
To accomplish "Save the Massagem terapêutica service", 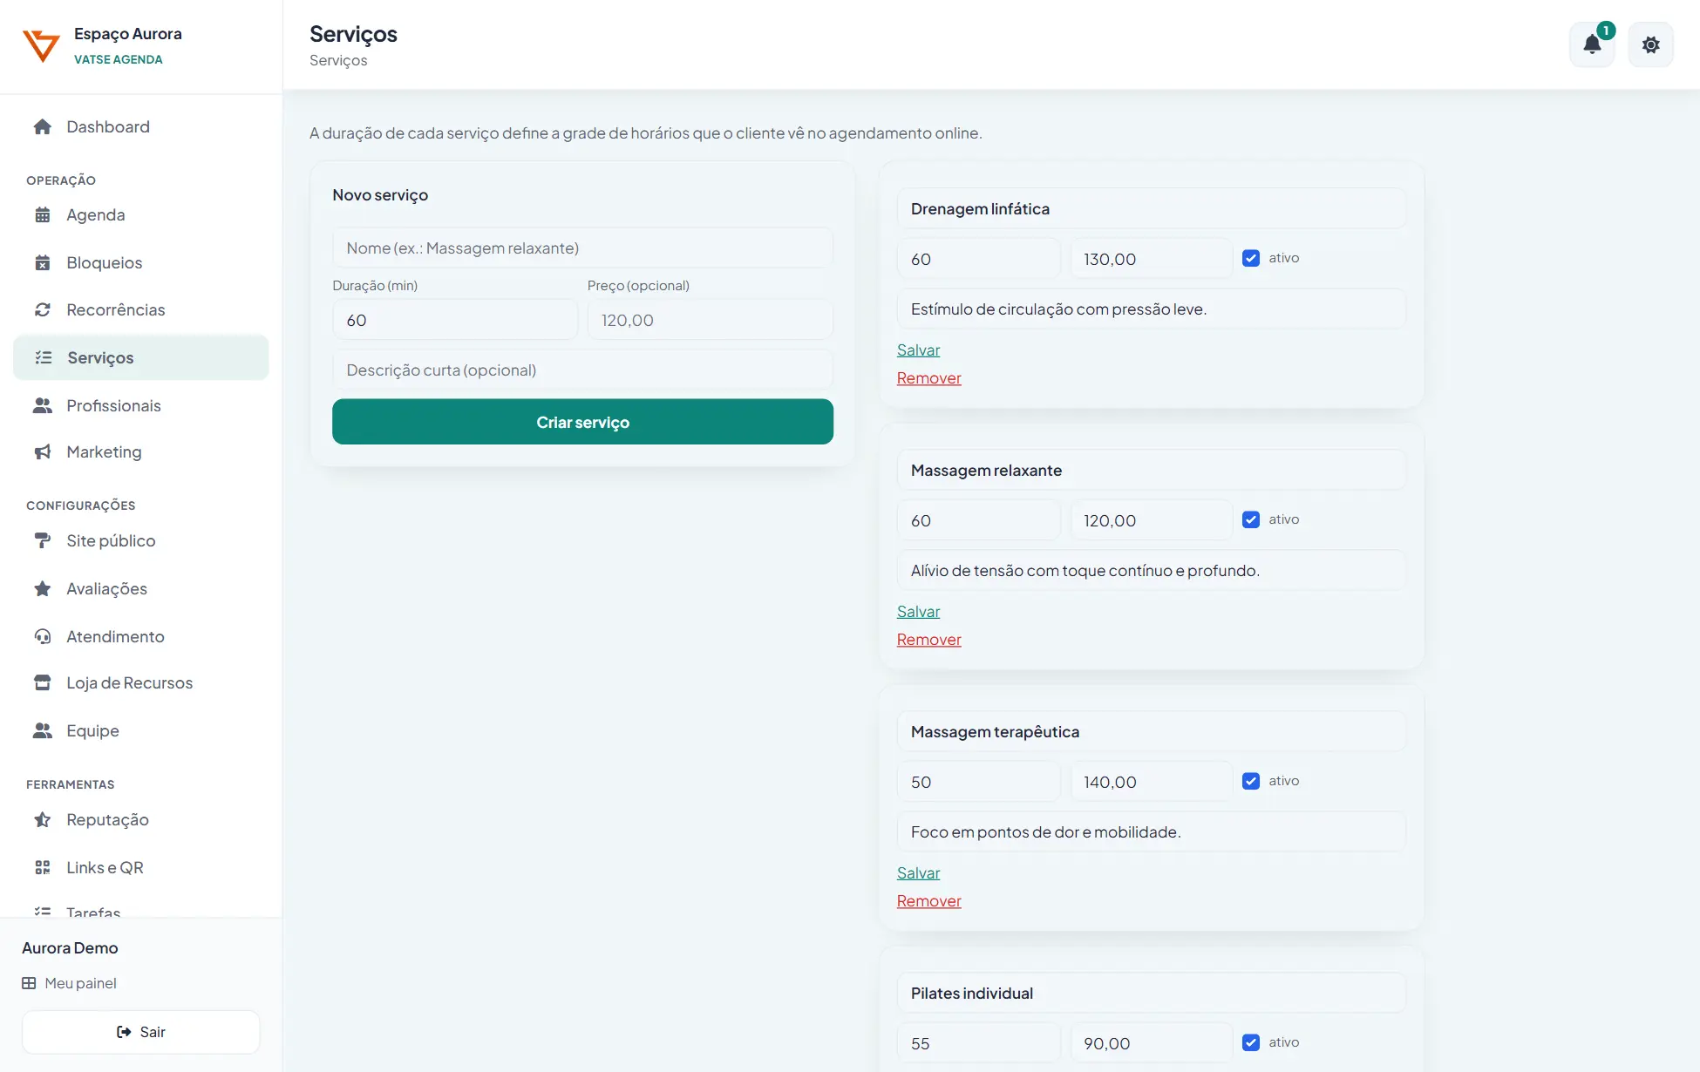I will tap(918, 873).
